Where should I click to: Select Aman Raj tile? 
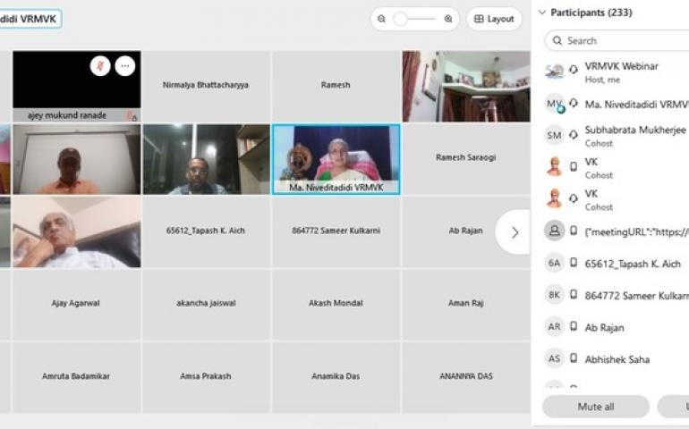pyautogui.click(x=466, y=305)
